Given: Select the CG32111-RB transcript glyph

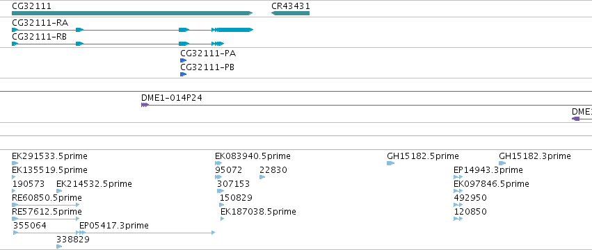Looking at the screenshot, I should pyautogui.click(x=118, y=44).
